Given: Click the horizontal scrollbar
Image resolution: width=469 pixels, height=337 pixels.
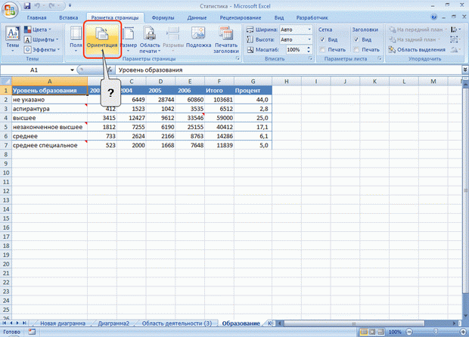Looking at the screenshot, I should [355, 323].
